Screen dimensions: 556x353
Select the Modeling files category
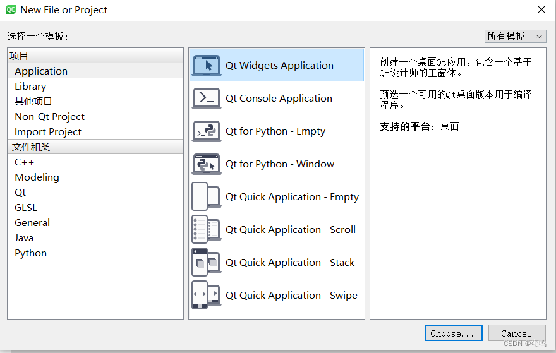(x=95, y=177)
